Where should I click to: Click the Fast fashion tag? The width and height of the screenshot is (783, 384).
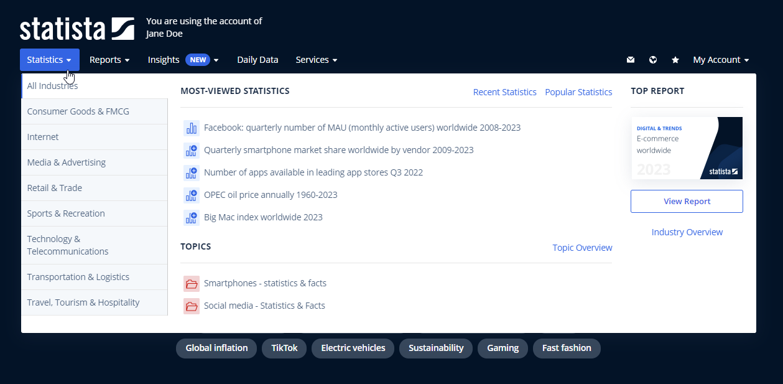[567, 348]
